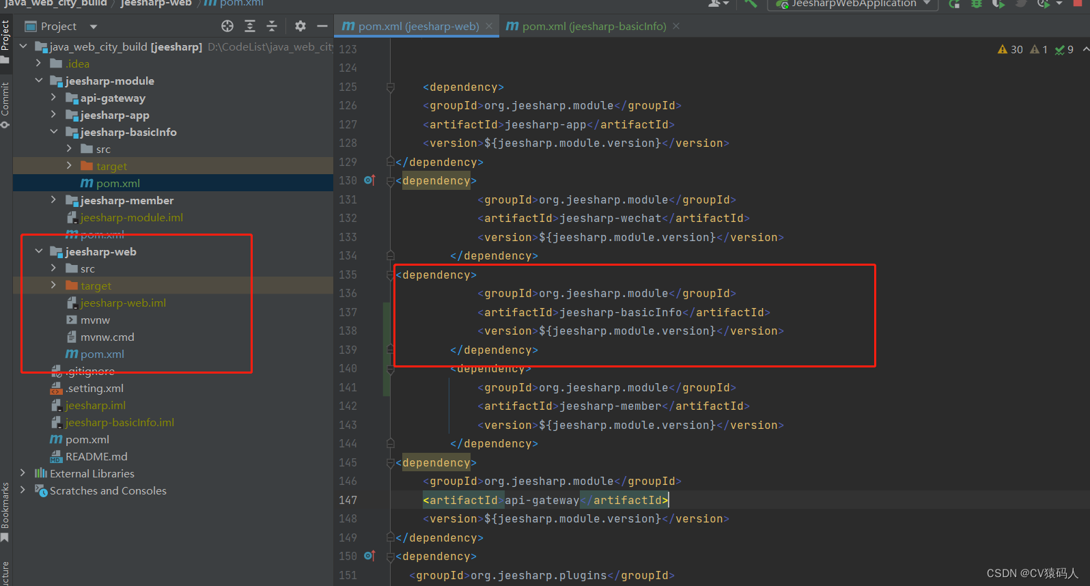Screen dimensions: 1090x586
Task: Open the user account icon menu
Action: click(x=718, y=3)
